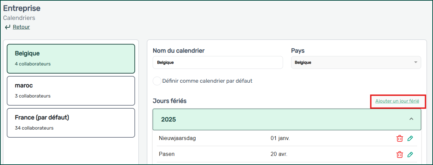
Task: Enable 'Définir comme calendrier par défaut'
Action: click(157, 81)
